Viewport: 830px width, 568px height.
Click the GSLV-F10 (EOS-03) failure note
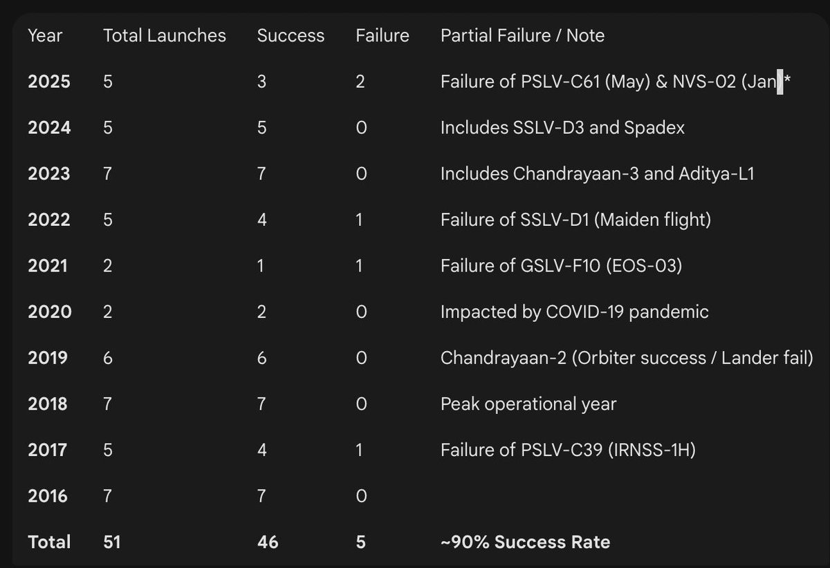point(561,265)
